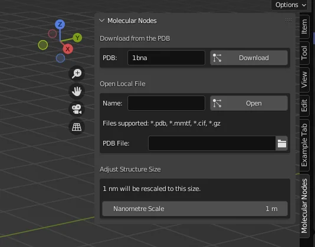The image size is (315, 247).
Task: Click the pan hand viewport icon
Action: (x=77, y=91)
